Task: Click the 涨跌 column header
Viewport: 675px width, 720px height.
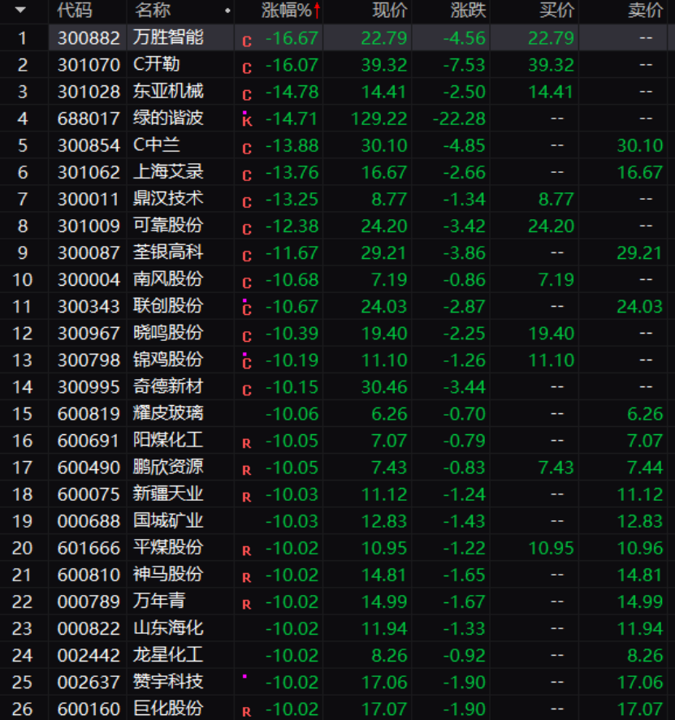Action: (x=468, y=11)
